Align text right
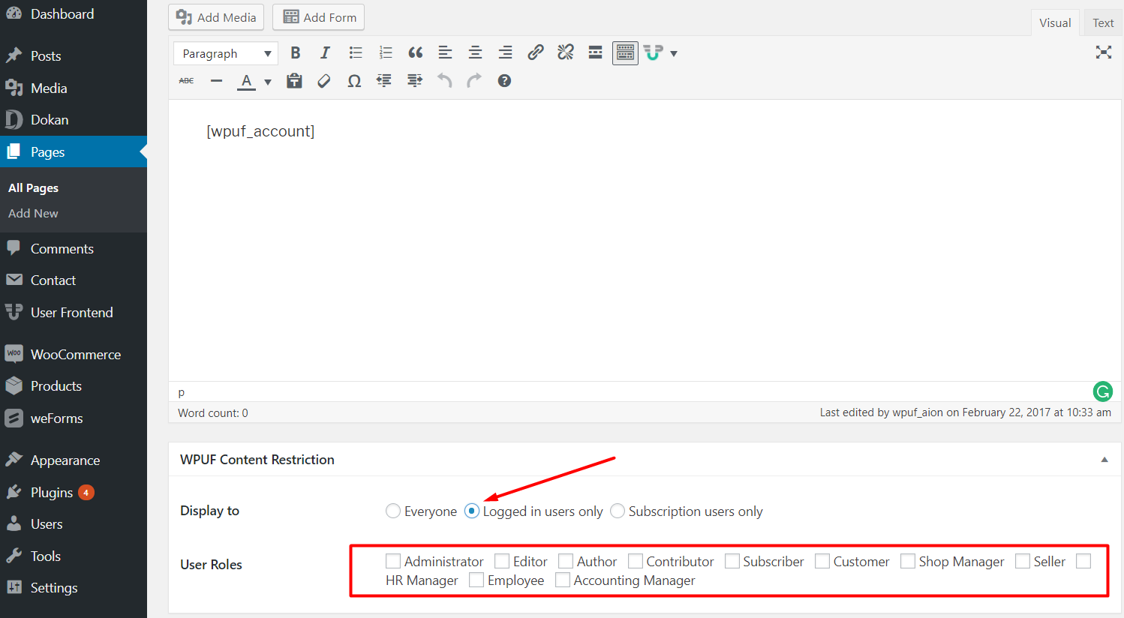This screenshot has height=618, width=1124. (x=505, y=53)
